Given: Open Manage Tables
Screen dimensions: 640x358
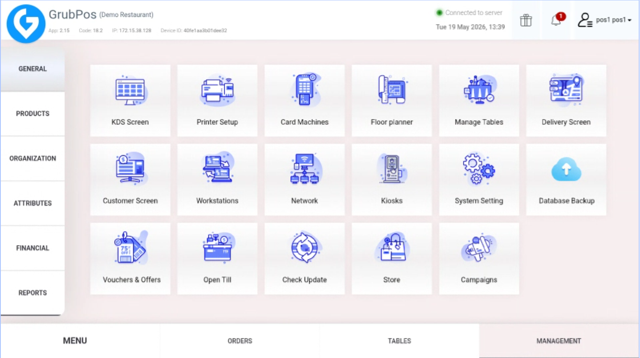Looking at the screenshot, I should point(479,101).
